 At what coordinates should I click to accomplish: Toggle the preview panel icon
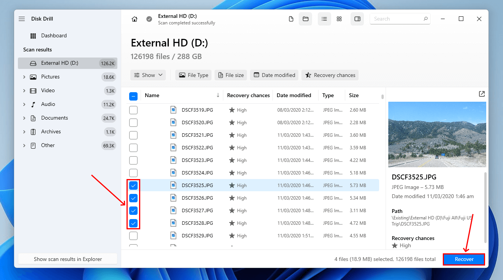[x=357, y=19]
